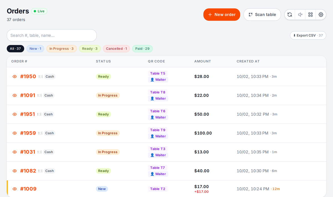Viewport: 333px width, 197px height.
Task: Click Waiter tag under Table T9
Action: 158,136
